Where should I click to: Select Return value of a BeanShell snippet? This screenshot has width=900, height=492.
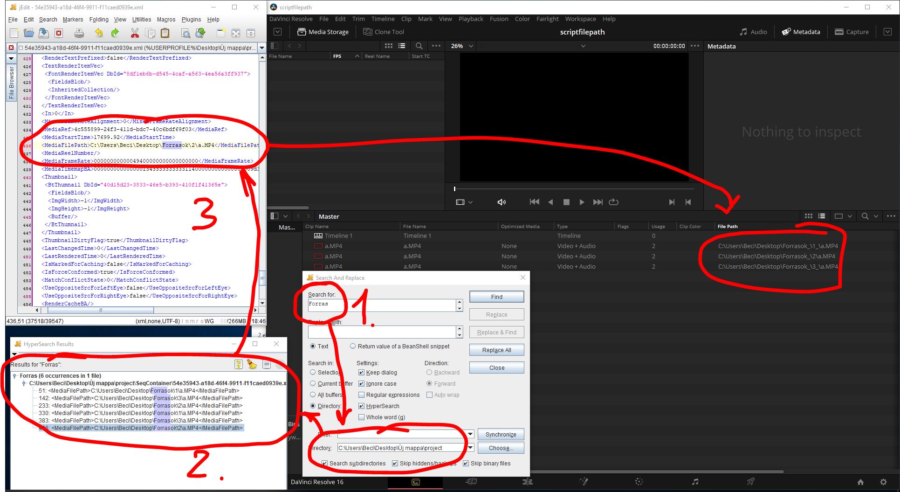click(x=353, y=346)
